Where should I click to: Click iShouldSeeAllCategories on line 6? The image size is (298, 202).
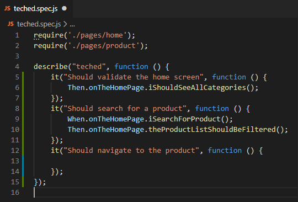[197, 88]
